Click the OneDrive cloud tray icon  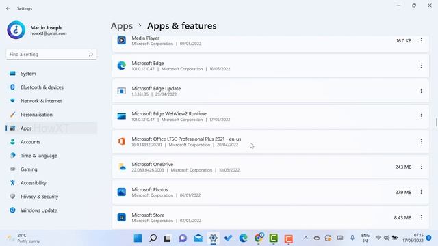tap(317, 238)
